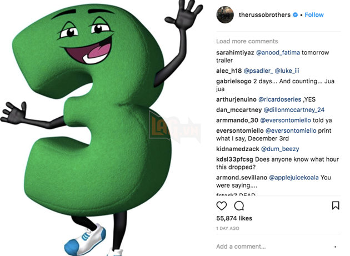Like the post with the heart icon

click(x=222, y=205)
